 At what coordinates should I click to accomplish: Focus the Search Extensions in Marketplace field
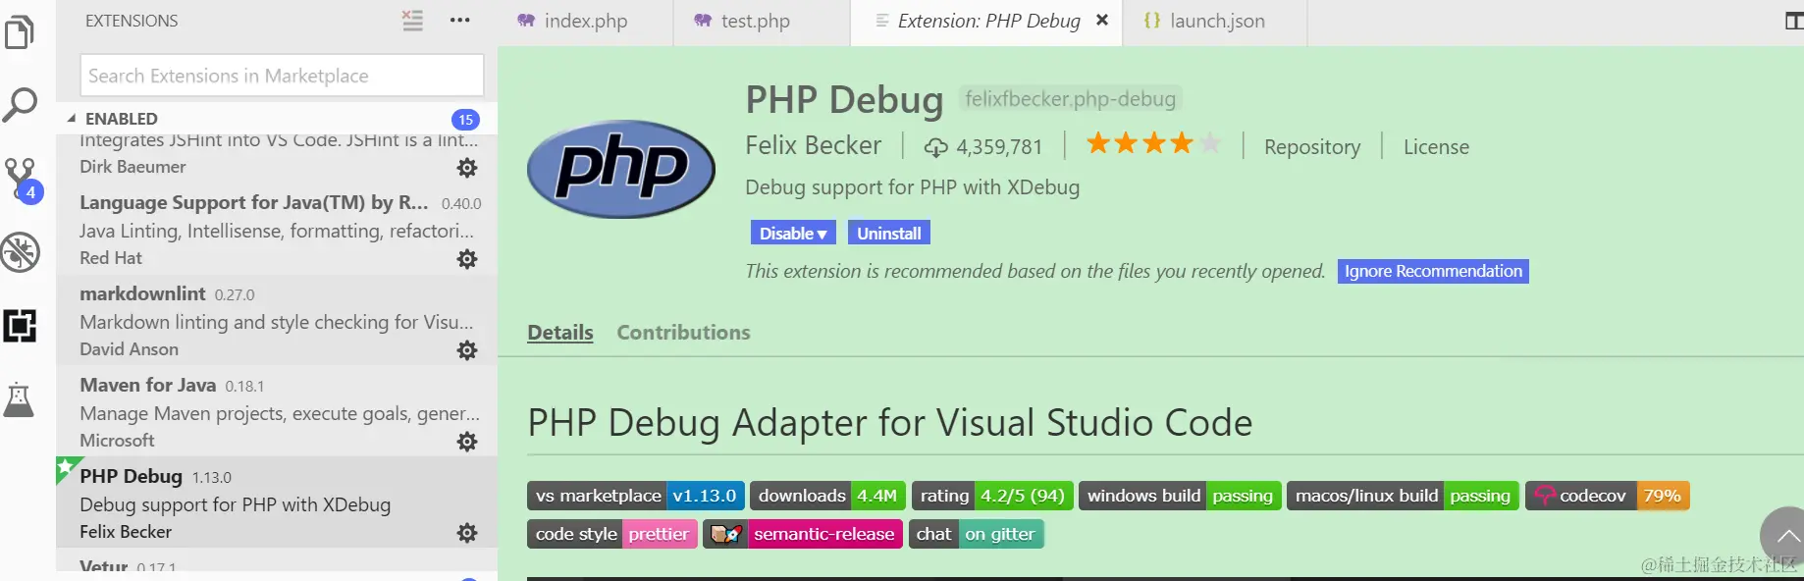[282, 76]
